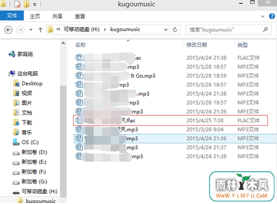The image size is (277, 204).
Task: Go up one folder level
Action: 40,30
